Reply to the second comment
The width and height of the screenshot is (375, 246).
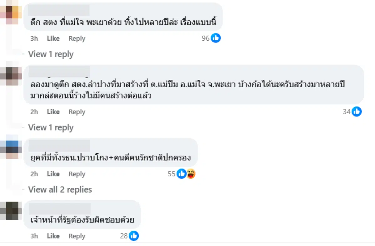click(x=77, y=111)
